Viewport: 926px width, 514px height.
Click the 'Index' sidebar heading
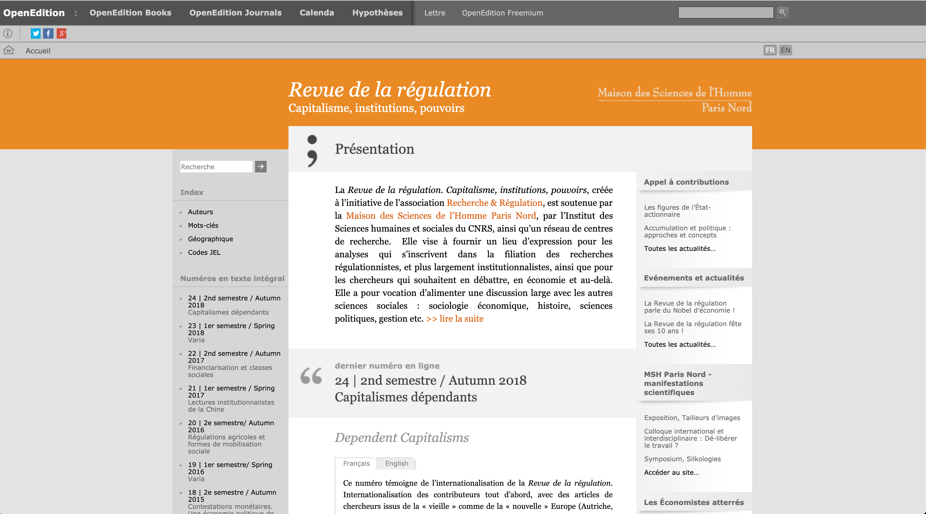pos(192,192)
